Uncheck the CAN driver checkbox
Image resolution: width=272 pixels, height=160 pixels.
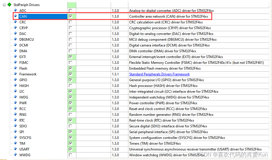70,16
